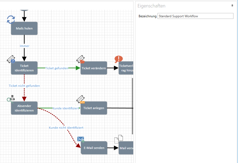The image size is (238, 163).
Task: Pin the Eigenschaften panel
Action: click(232, 6)
